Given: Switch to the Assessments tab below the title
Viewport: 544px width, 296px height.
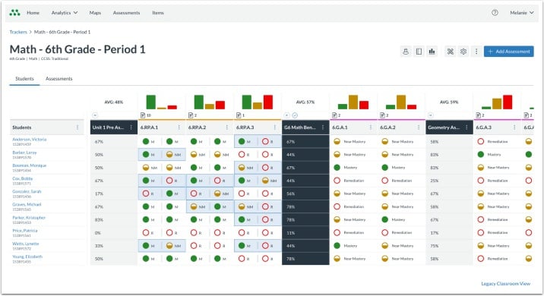Looking at the screenshot, I should point(59,79).
